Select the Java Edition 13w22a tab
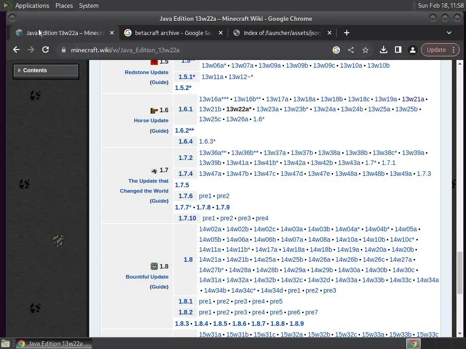This screenshot has height=349, width=466. [65, 33]
